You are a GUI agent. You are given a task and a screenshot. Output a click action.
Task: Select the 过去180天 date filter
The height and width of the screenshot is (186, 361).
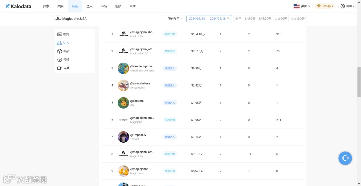[x=297, y=19]
